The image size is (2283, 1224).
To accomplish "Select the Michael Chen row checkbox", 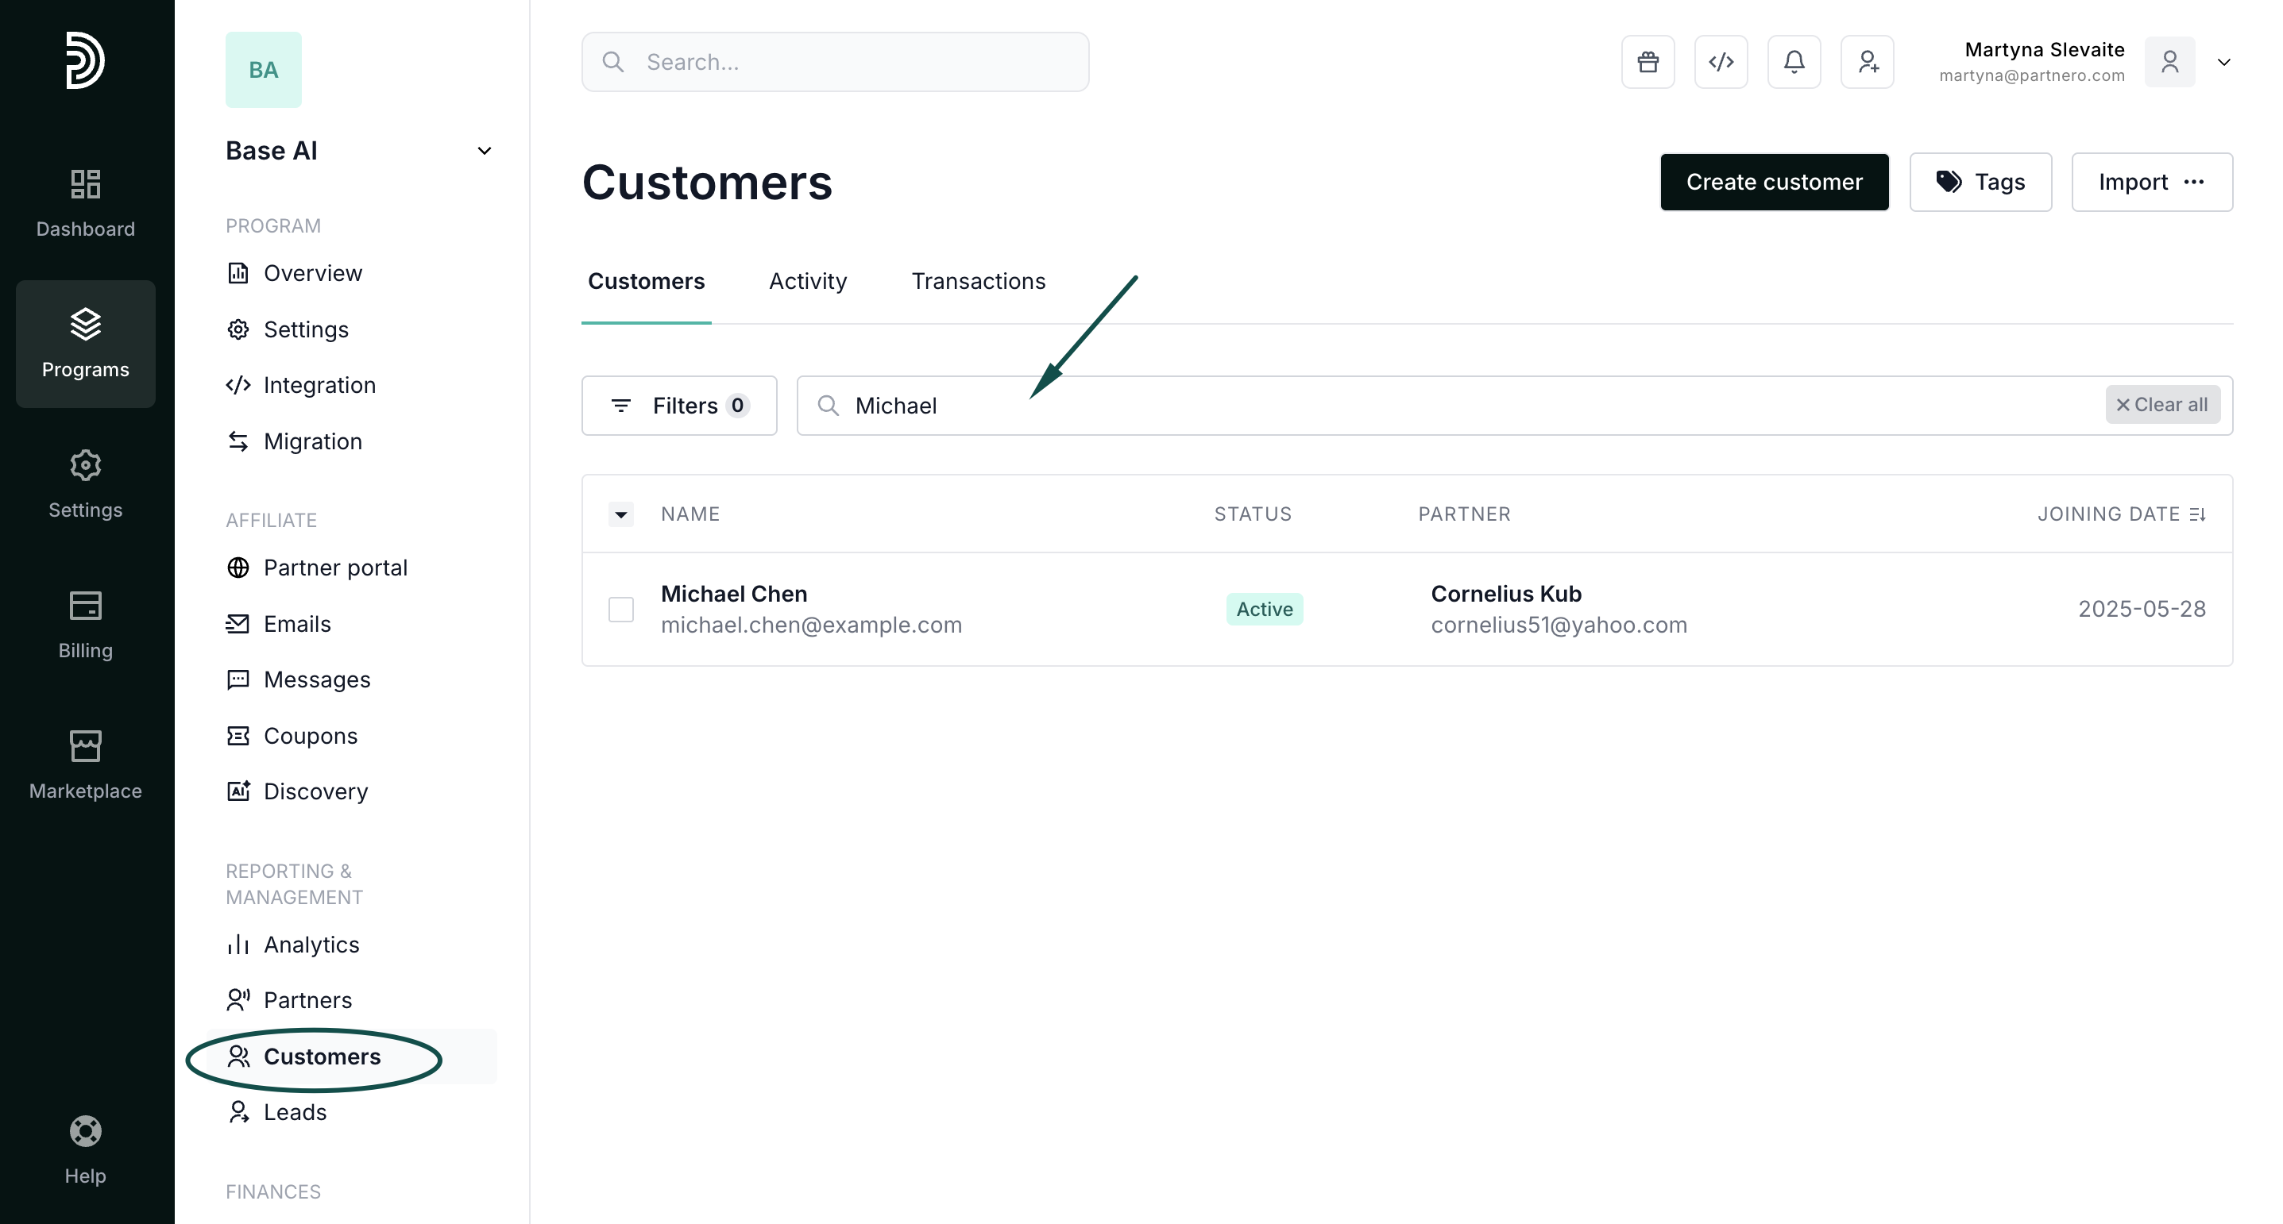I will [621, 610].
